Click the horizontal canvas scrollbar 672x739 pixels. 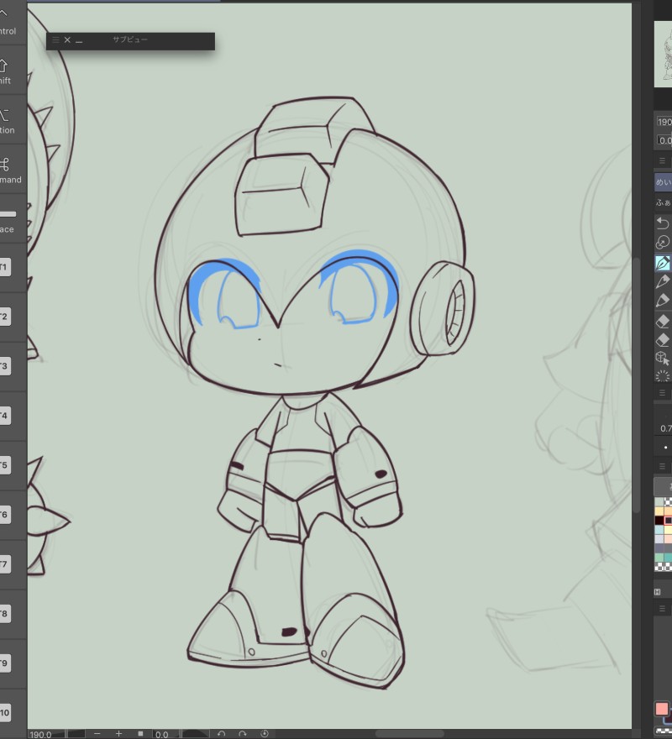pos(409,734)
